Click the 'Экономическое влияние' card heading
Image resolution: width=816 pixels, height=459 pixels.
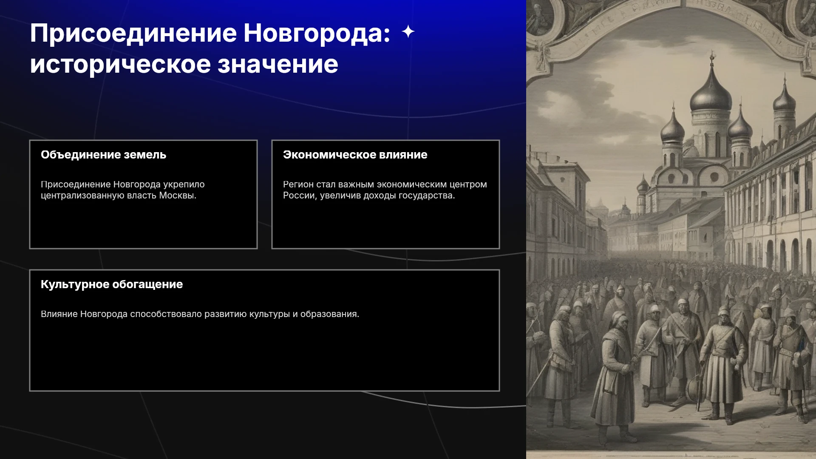355,155
